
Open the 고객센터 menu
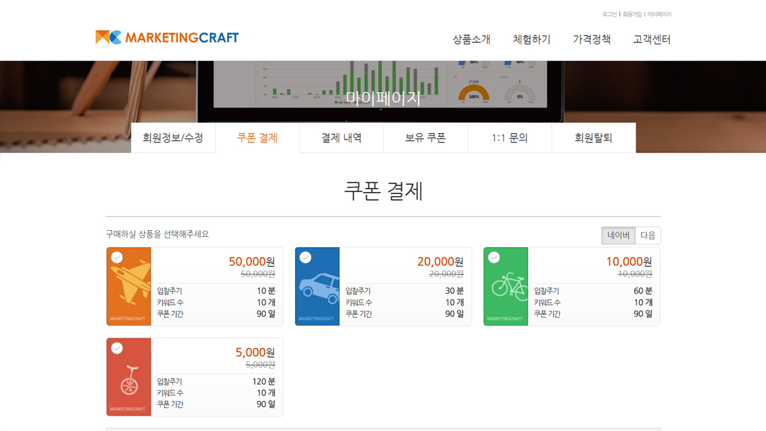[651, 40]
